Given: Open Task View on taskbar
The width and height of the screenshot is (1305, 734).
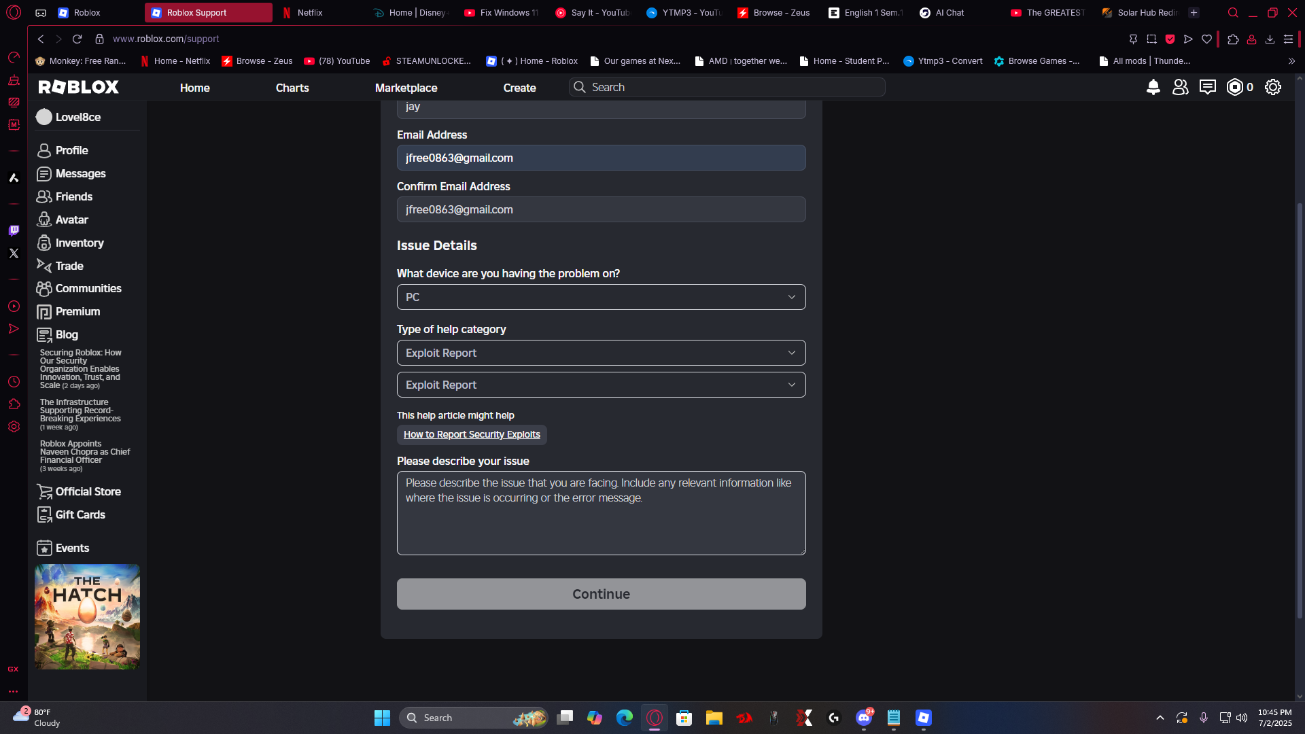Looking at the screenshot, I should click(565, 718).
